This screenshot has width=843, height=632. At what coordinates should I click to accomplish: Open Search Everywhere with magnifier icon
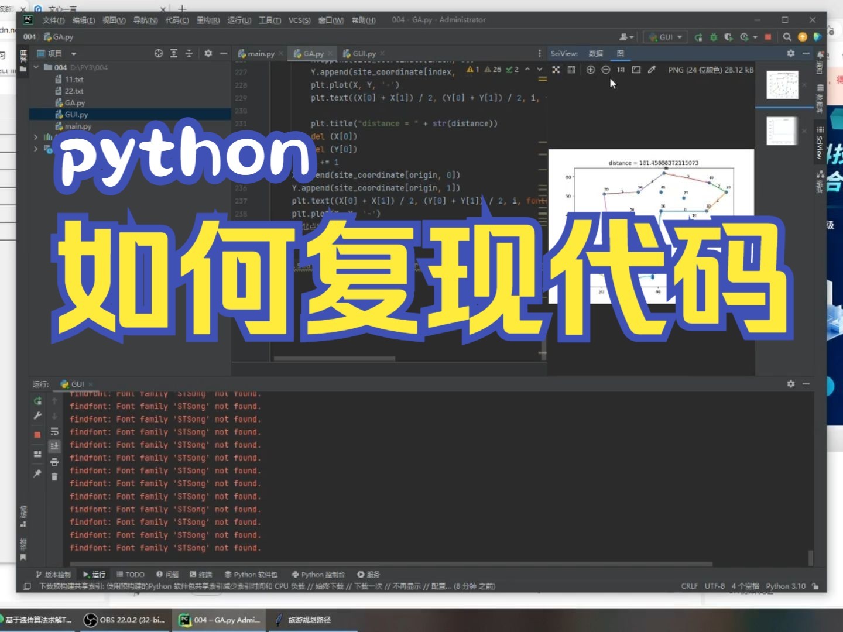tap(787, 37)
